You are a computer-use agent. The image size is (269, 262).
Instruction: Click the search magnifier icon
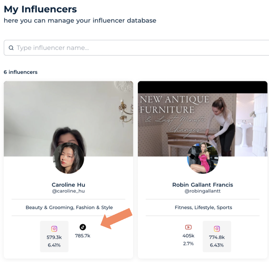click(11, 48)
